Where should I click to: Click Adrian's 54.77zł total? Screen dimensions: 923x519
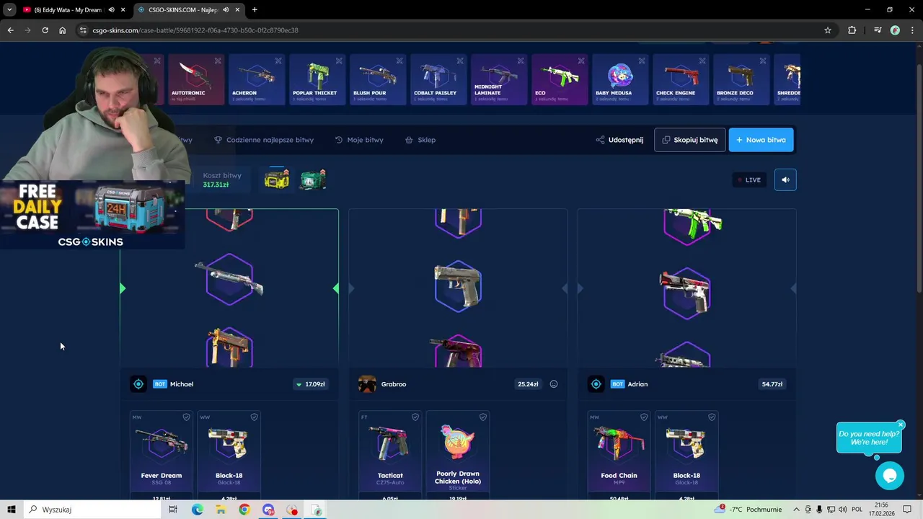point(772,384)
